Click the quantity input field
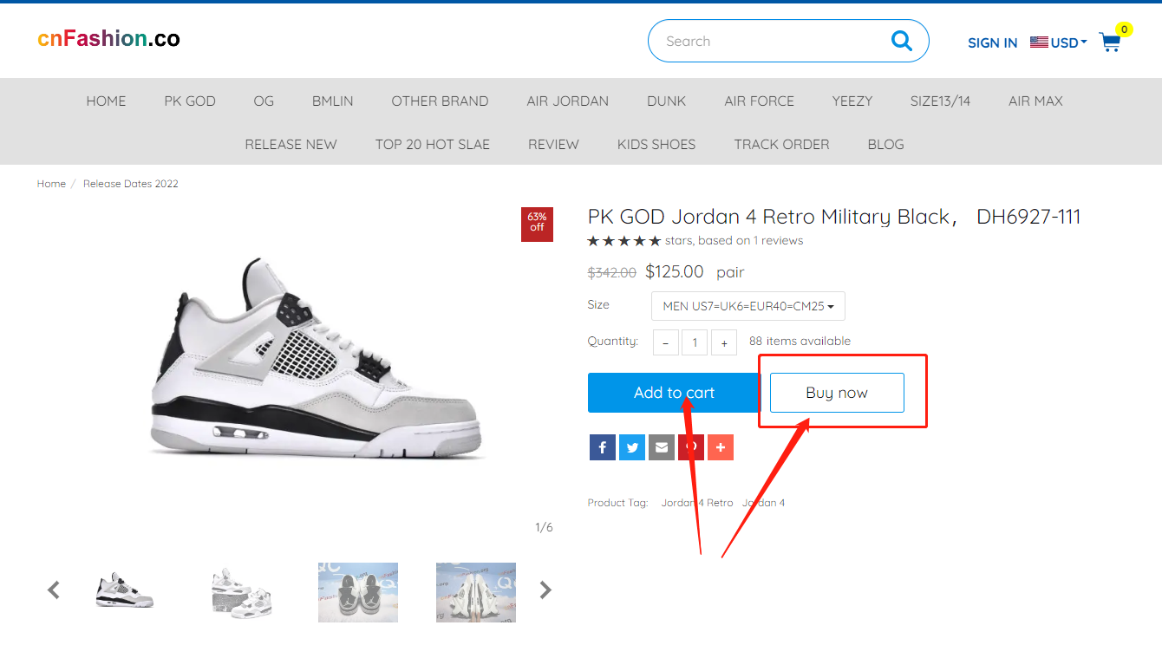 695,342
